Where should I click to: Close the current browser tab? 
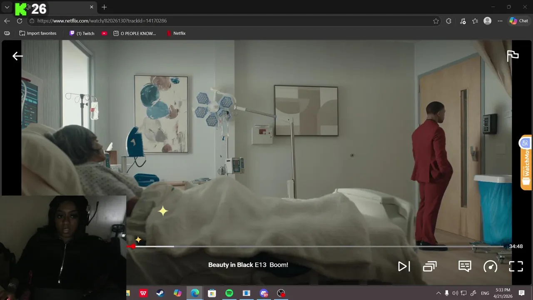point(92,7)
